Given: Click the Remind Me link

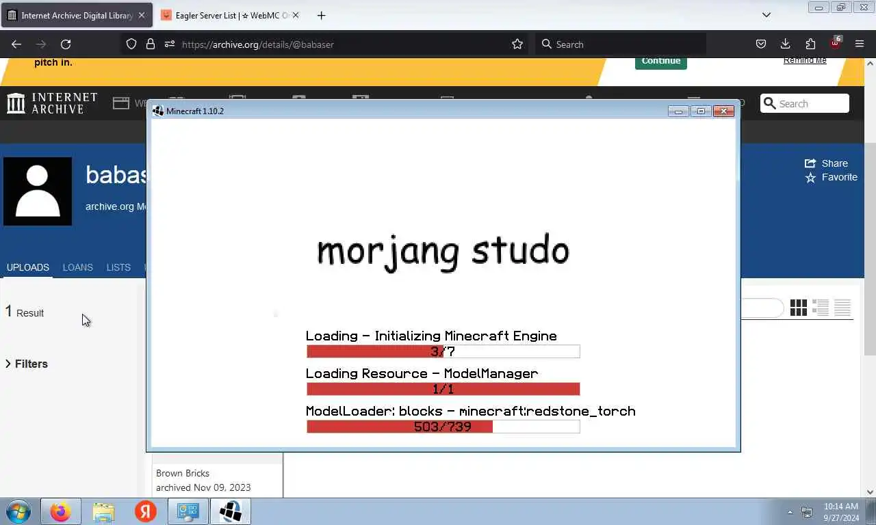Looking at the screenshot, I should [805, 60].
